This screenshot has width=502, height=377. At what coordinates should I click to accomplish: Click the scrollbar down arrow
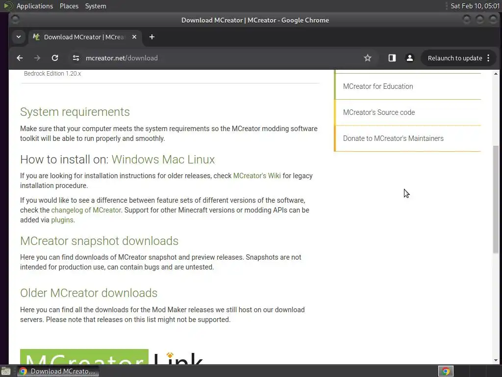tap(496, 360)
